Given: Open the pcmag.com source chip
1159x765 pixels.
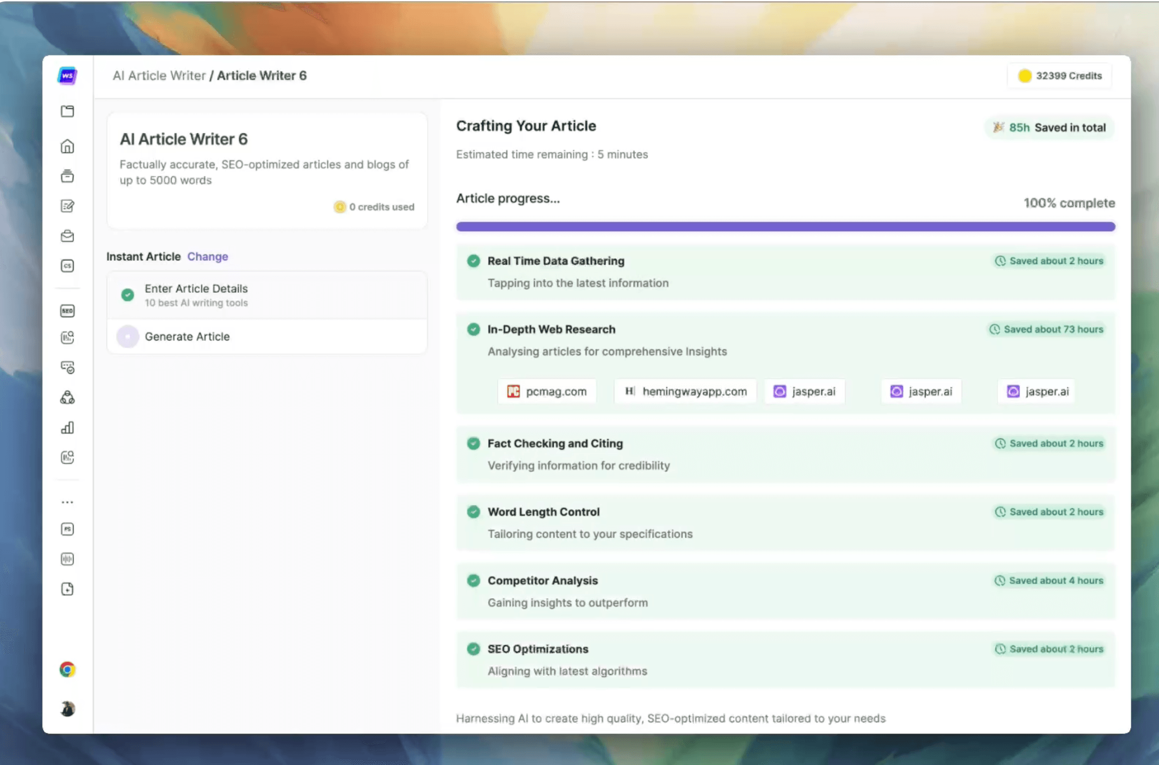Looking at the screenshot, I should tap(547, 391).
